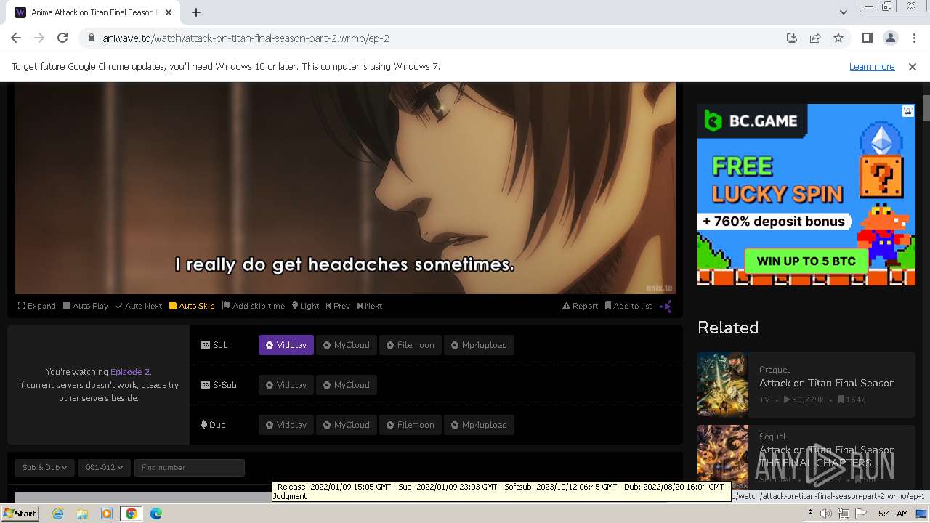930x523 pixels.
Task: Toggle the Light mode control
Action: pos(306,306)
